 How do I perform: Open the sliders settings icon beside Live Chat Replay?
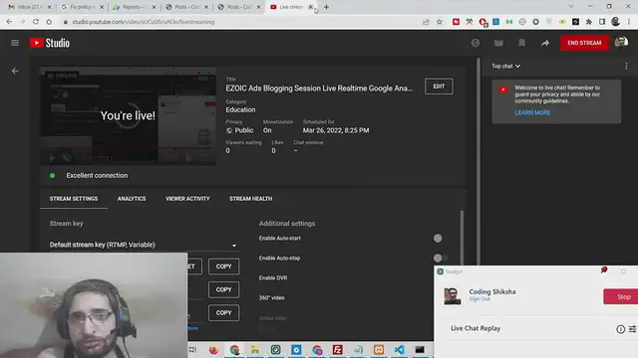632,329
